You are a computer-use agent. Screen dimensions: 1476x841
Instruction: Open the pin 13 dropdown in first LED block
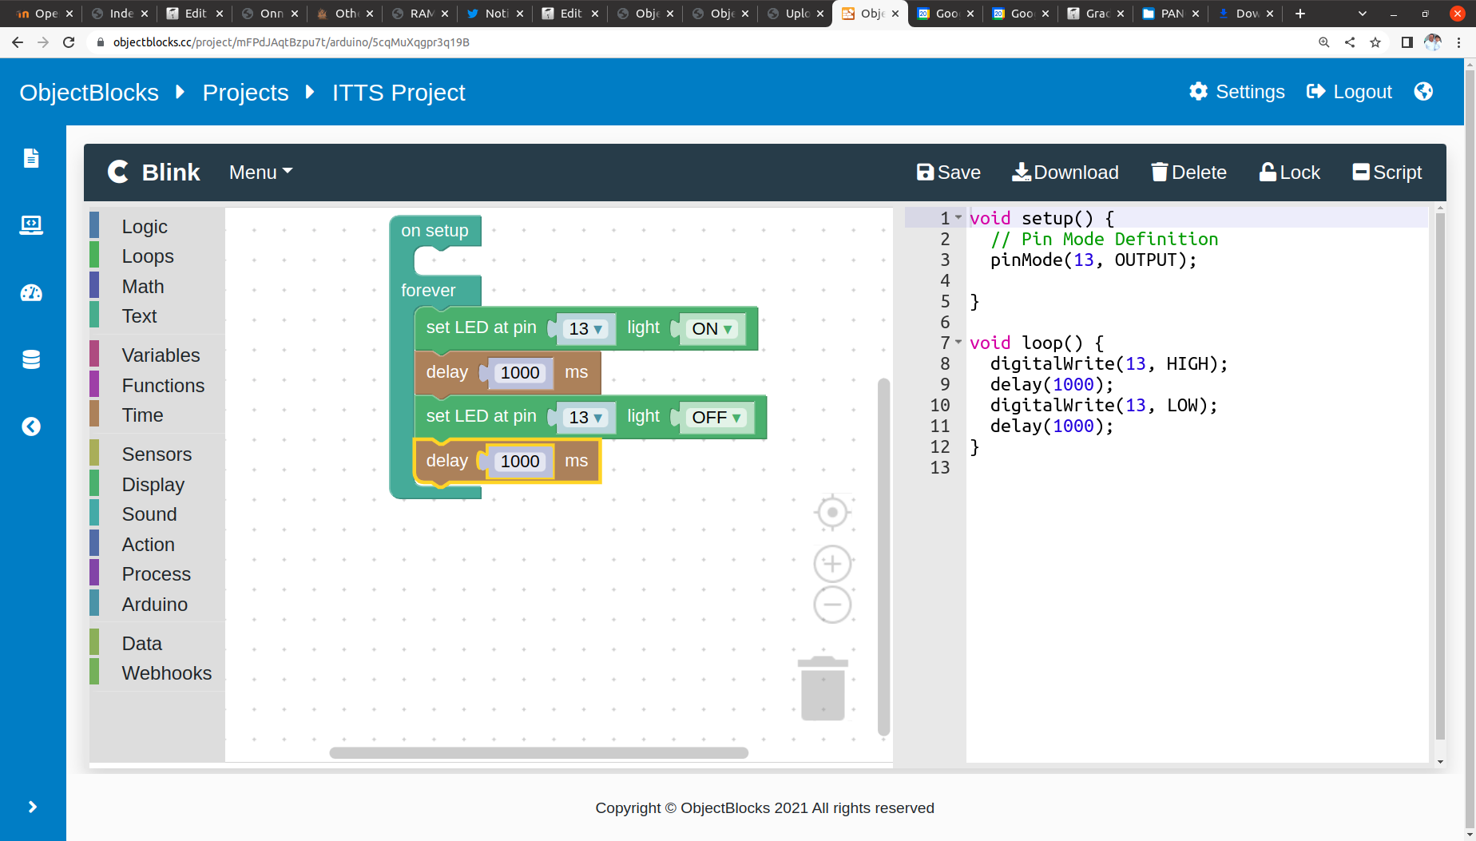click(x=586, y=329)
